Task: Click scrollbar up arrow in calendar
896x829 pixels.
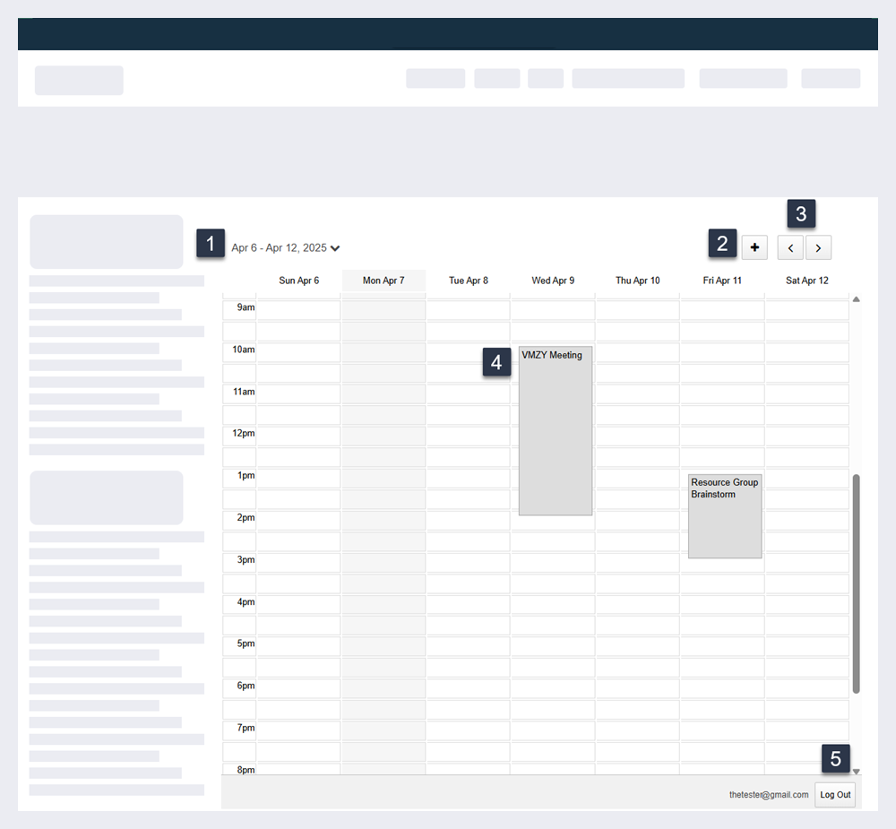Action: pos(856,299)
